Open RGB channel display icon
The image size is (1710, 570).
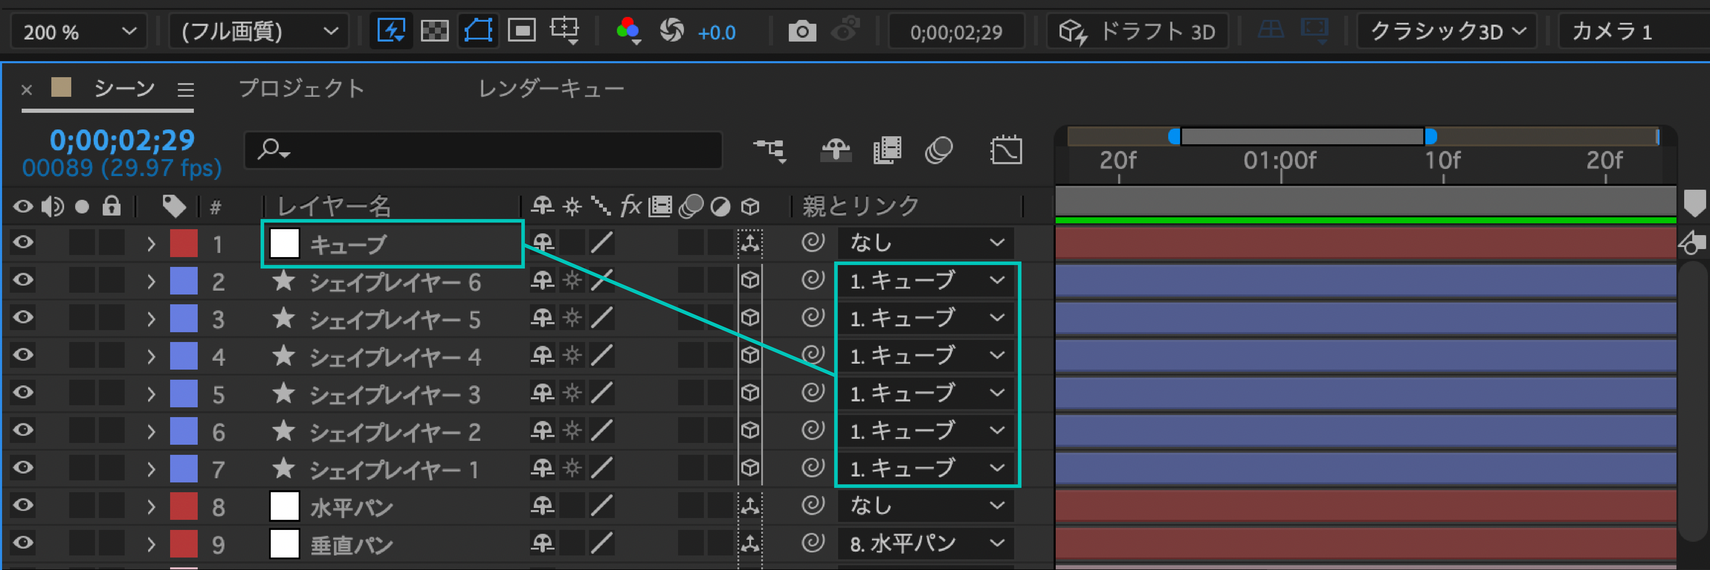(x=628, y=31)
